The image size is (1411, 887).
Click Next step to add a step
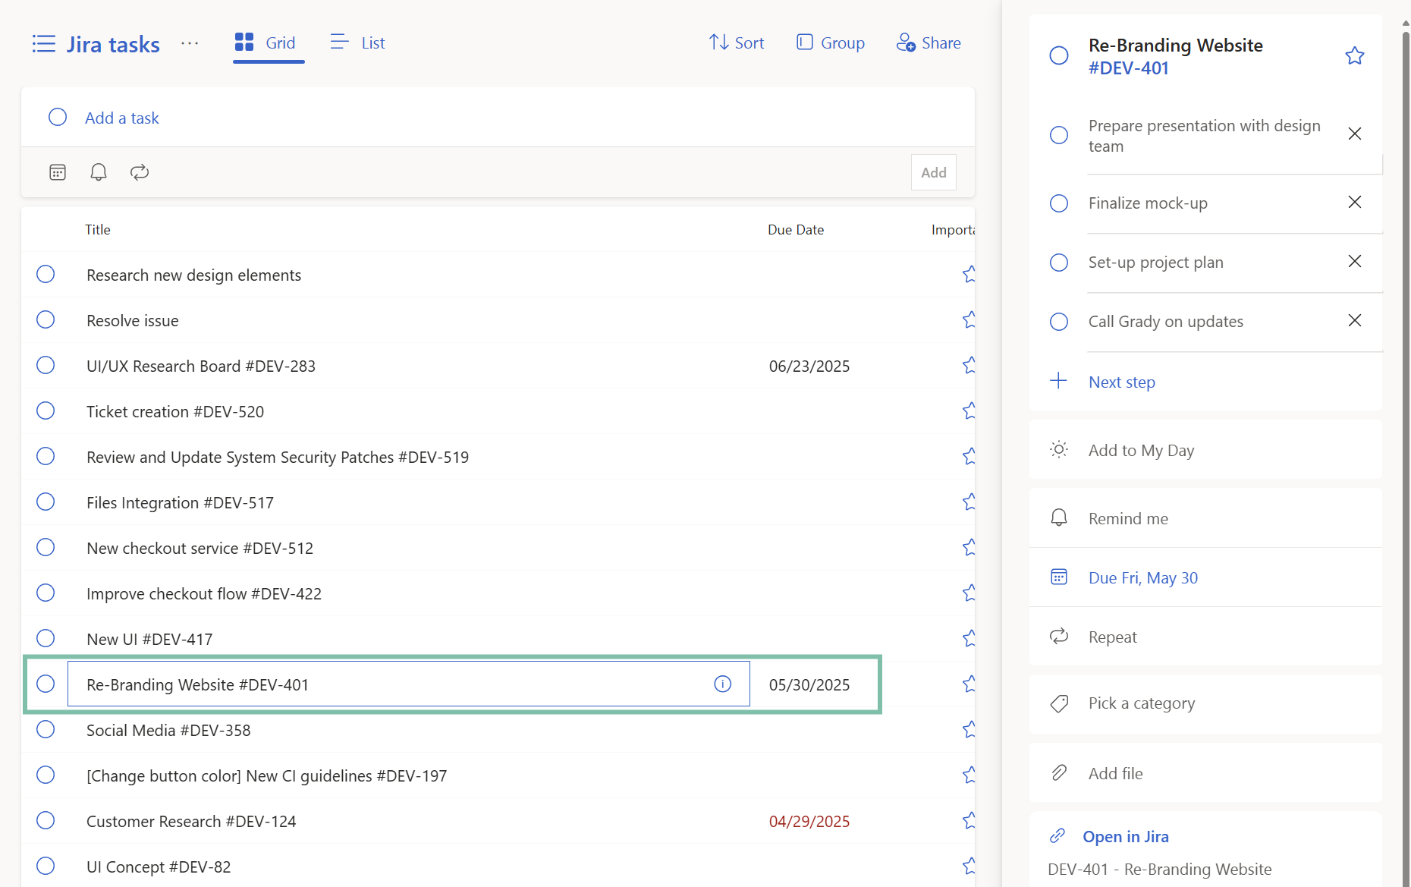click(1121, 382)
